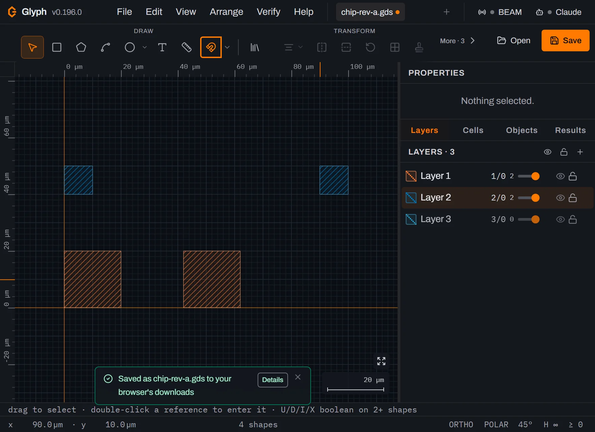The height and width of the screenshot is (432, 595).
Task: Rotate selection with the rotate icon
Action: 371,47
